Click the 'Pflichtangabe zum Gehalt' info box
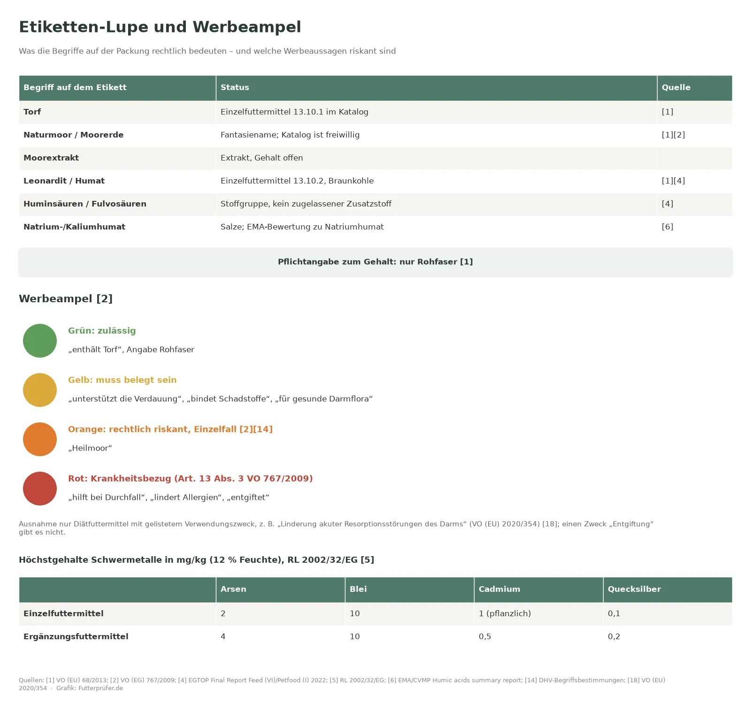Screen dimensions: 751x704 (375, 262)
